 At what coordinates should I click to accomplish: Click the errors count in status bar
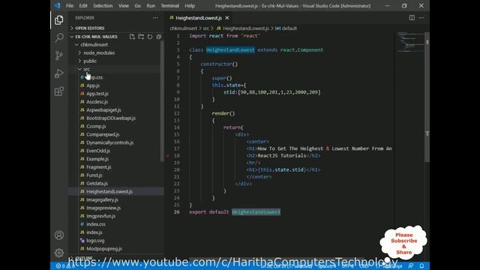[61, 266]
